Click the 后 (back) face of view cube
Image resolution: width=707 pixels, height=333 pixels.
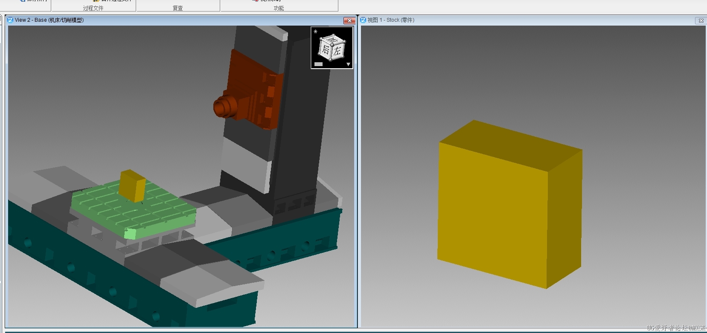click(x=326, y=50)
